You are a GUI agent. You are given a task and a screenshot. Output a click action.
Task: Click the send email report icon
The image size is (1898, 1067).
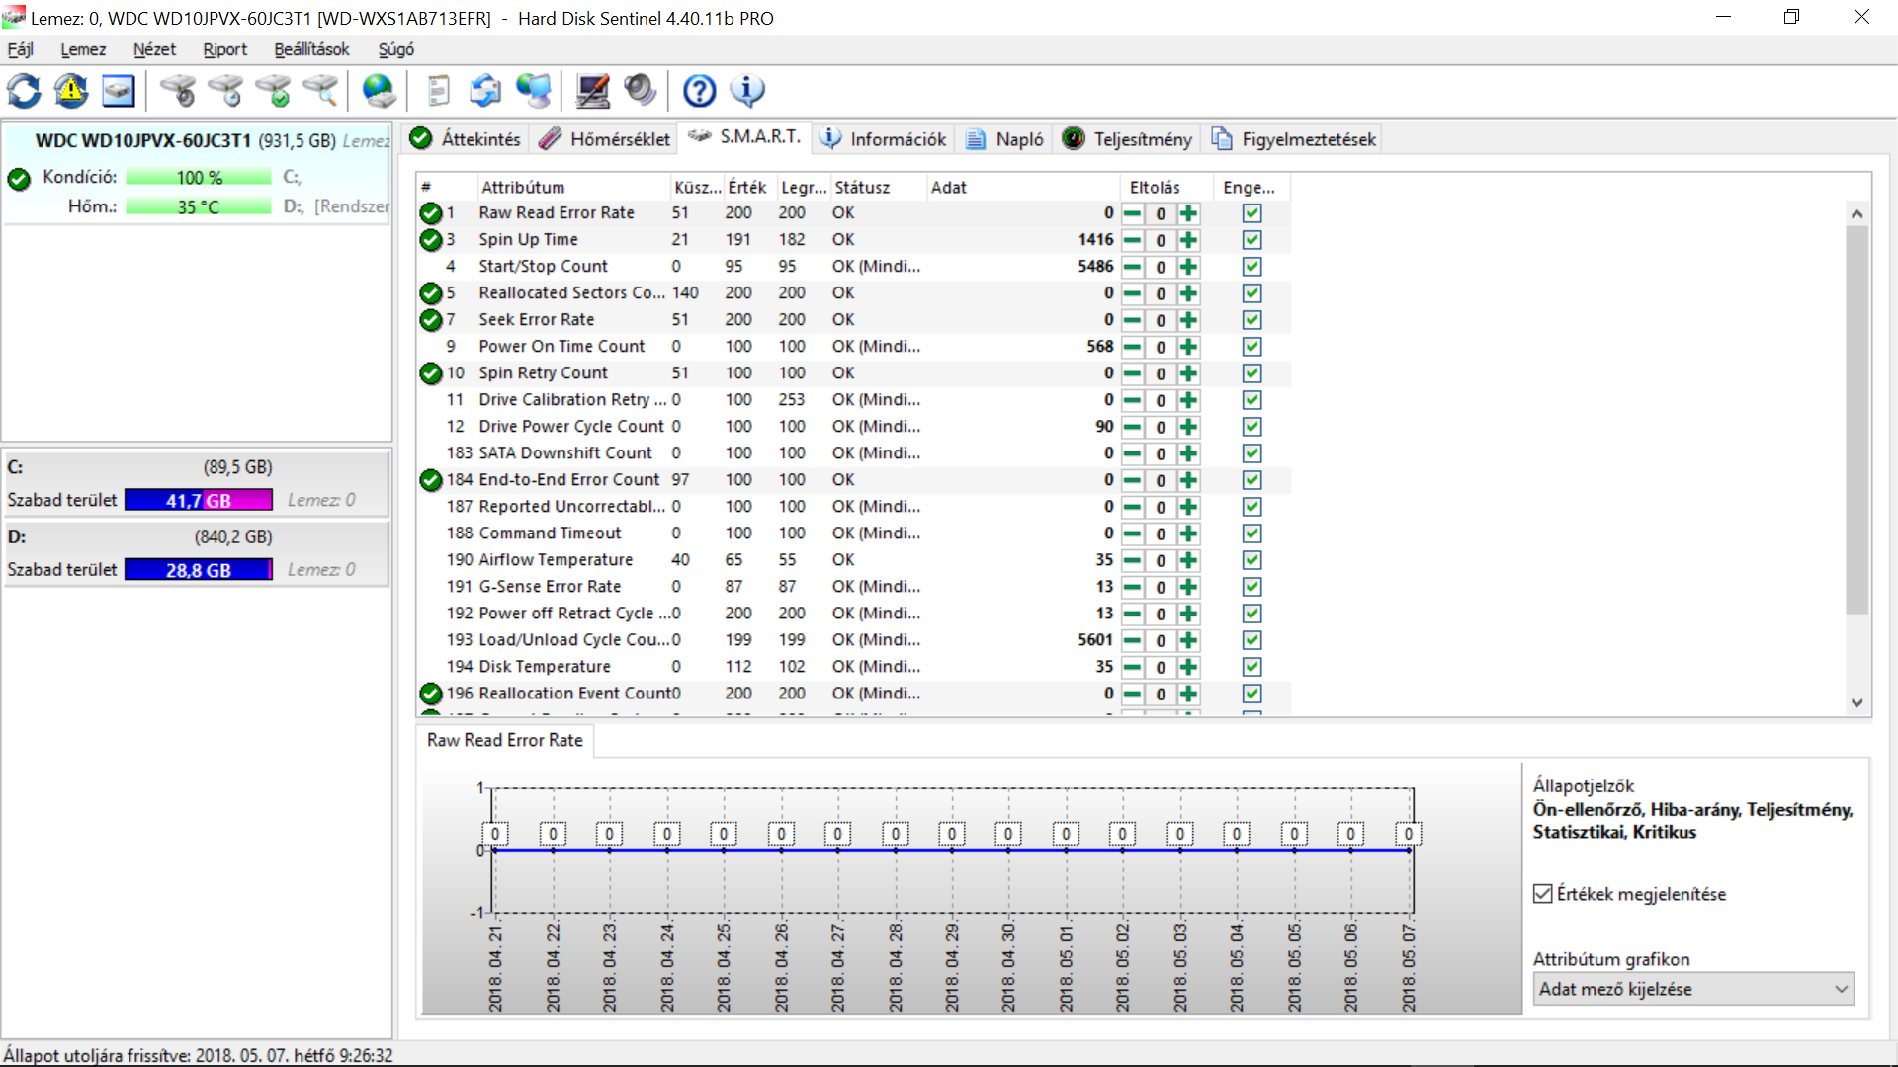pos(485,91)
